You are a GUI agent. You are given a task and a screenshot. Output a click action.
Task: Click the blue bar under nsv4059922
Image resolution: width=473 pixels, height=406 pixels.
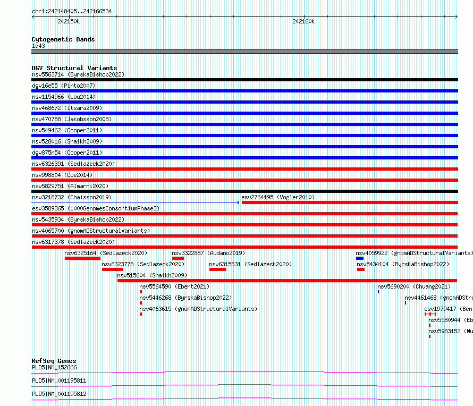coord(360,258)
